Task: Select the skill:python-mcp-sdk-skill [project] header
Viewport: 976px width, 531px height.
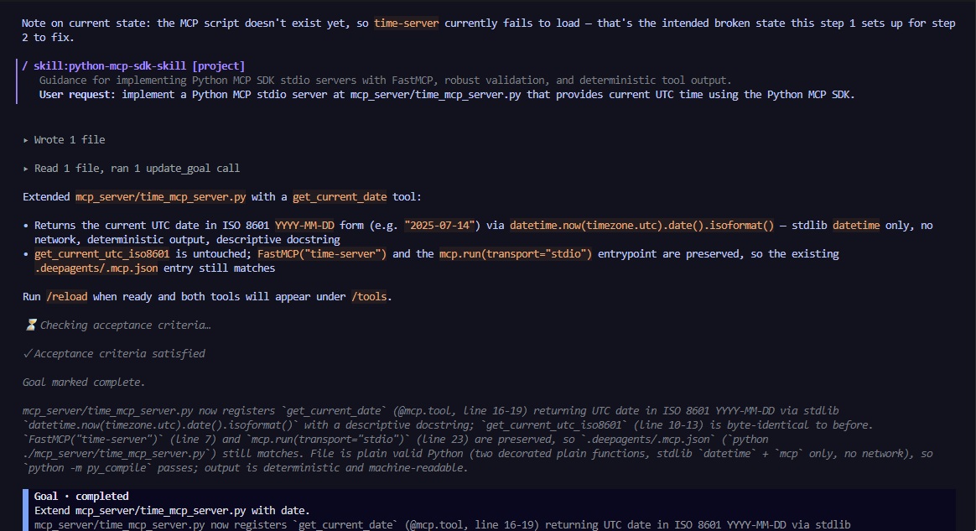Action: [139, 66]
